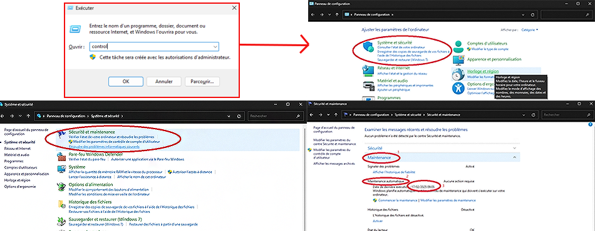This screenshot has height=231, width=595.
Task: Click Autoriser l'accès à distance link
Action: (192, 172)
